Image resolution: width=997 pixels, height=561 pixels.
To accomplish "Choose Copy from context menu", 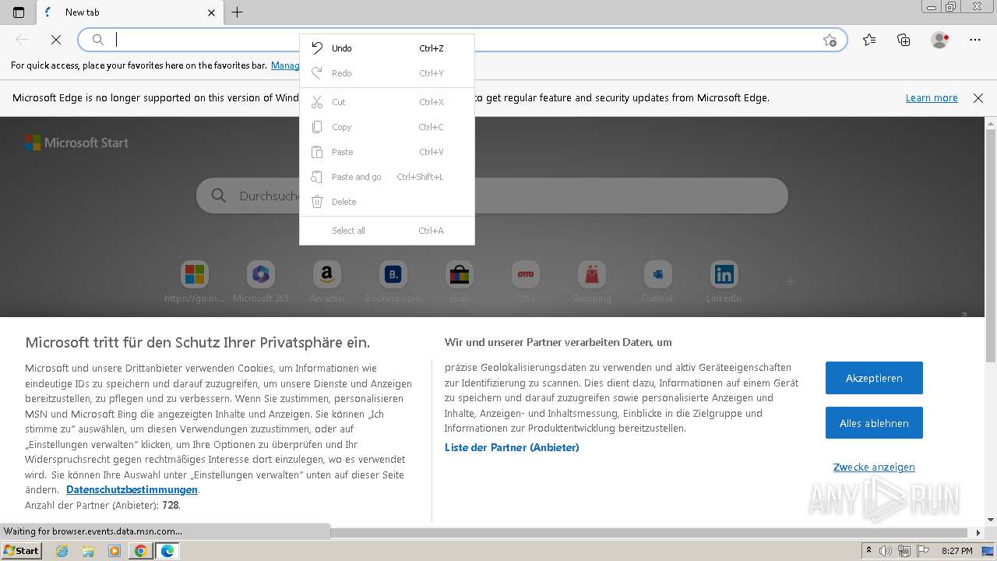I will click(387, 127).
